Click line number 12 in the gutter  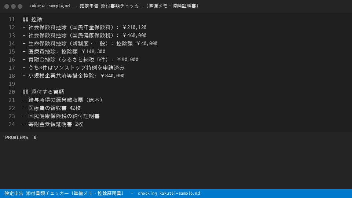(x=12, y=27)
